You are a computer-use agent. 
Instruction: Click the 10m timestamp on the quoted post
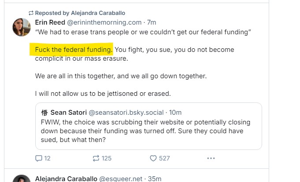click(175, 113)
